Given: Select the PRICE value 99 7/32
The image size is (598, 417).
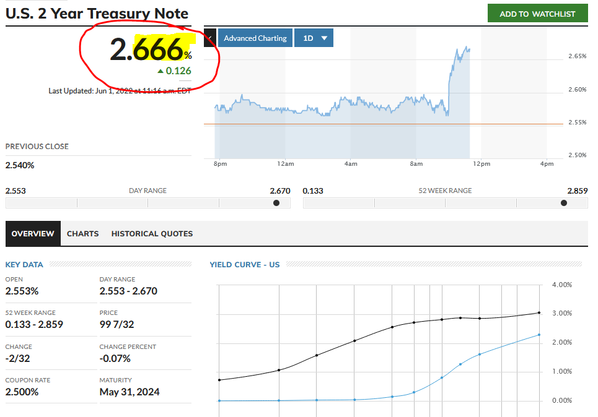Looking at the screenshot, I should point(117,324).
